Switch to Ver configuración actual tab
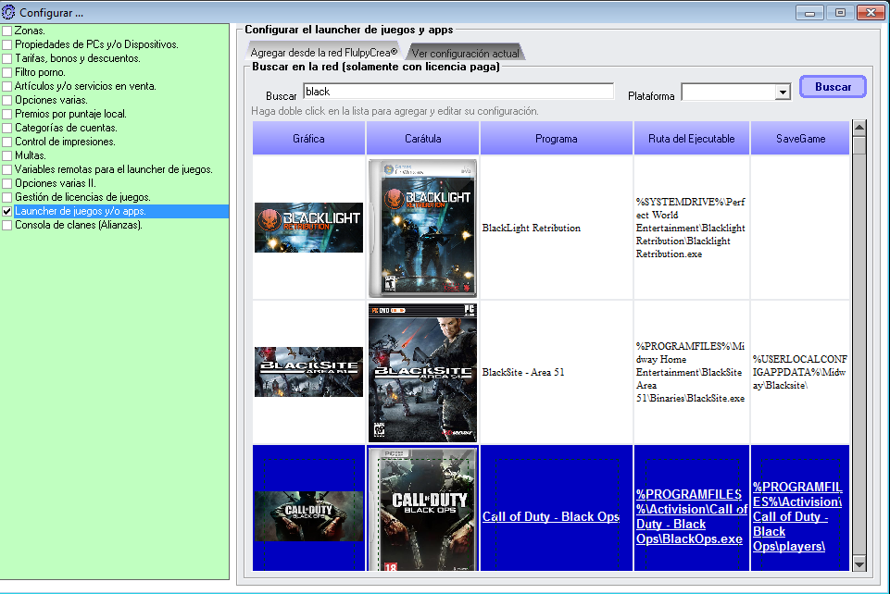890x594 pixels. pos(466,53)
